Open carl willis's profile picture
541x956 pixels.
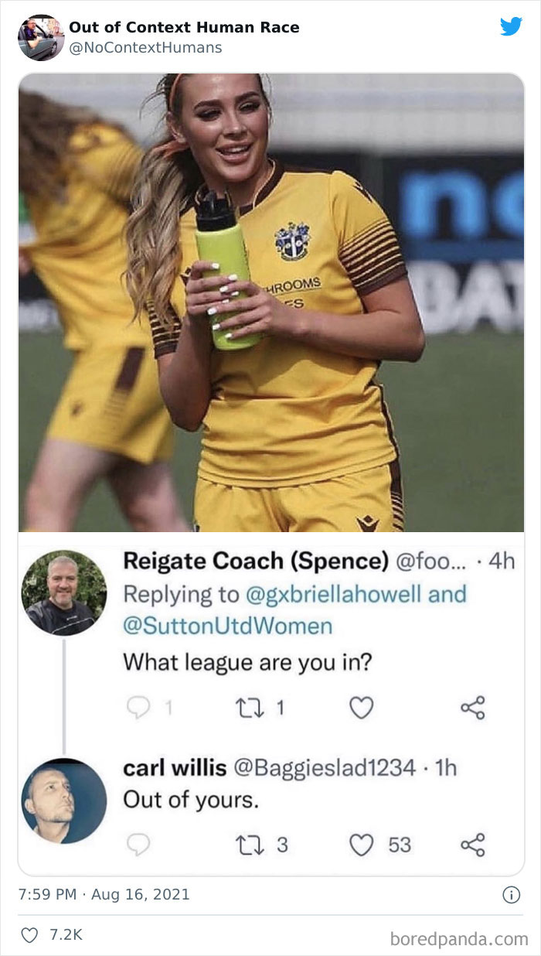pyautogui.click(x=63, y=801)
